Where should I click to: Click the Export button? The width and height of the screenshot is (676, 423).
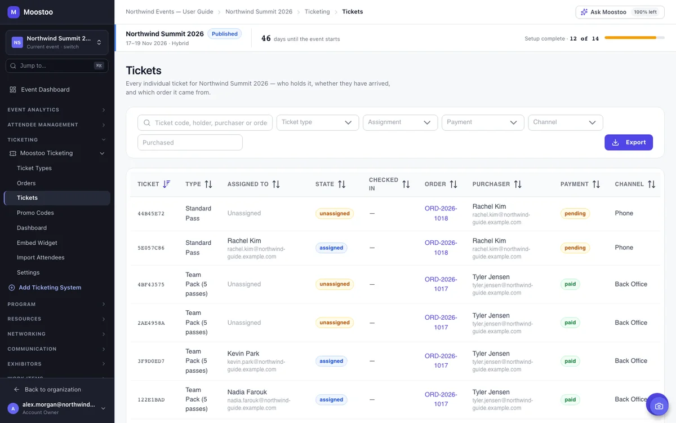pos(629,143)
